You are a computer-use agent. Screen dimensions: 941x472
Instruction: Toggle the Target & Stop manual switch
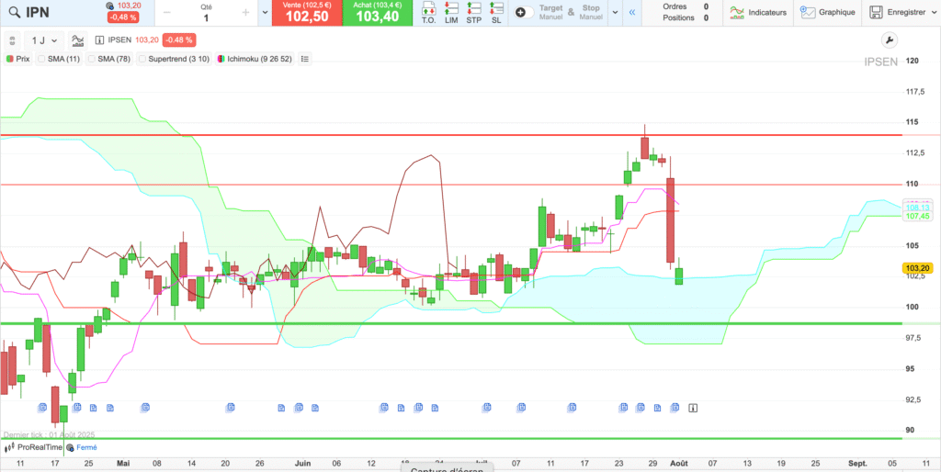(x=522, y=13)
